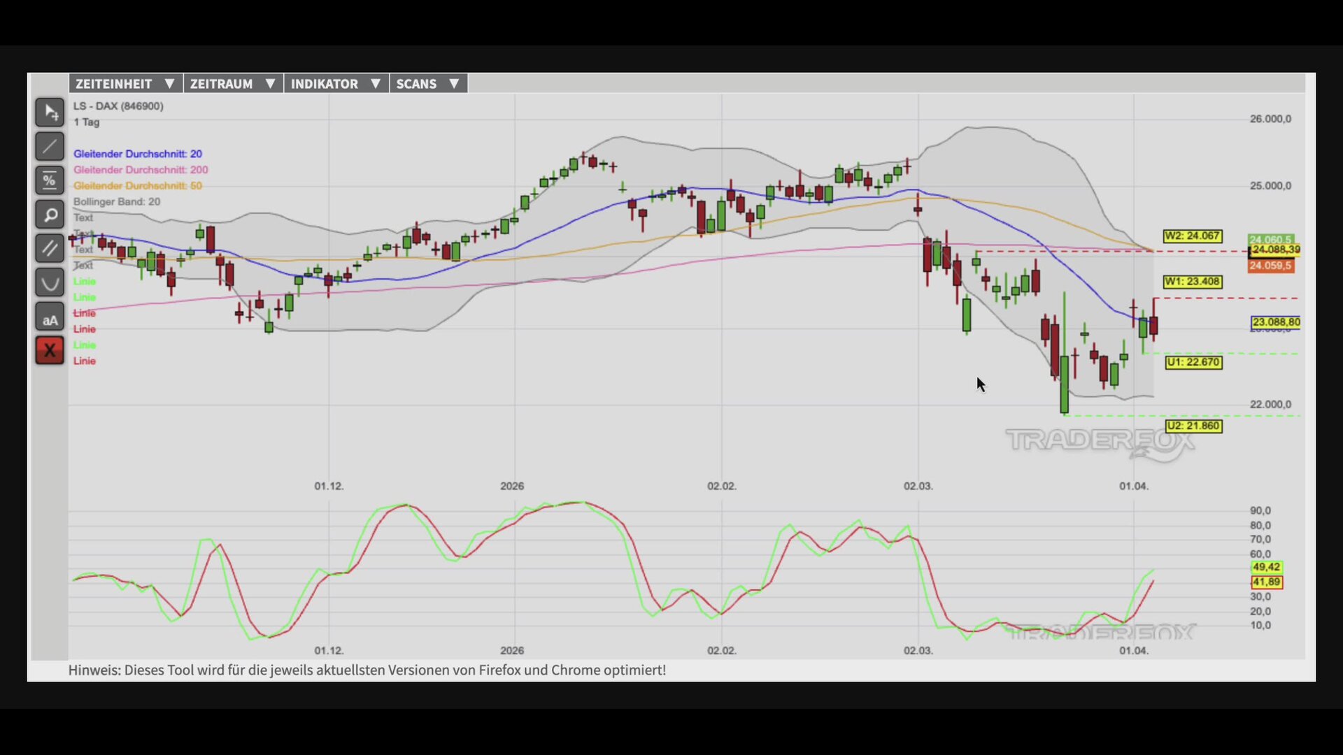Screen dimensions: 1343x755
Task: Expand the ZEITRAUM menu
Action: (232, 84)
